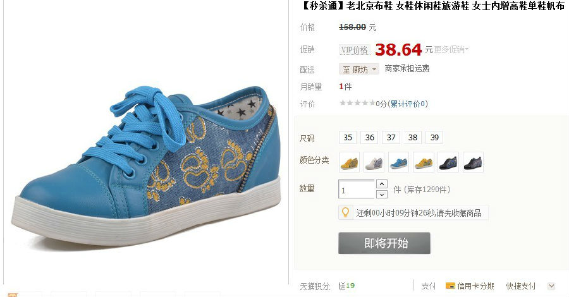This screenshot has height=297, width=569.
Task: Open the 累计评价 reviews link
Action: coord(409,104)
